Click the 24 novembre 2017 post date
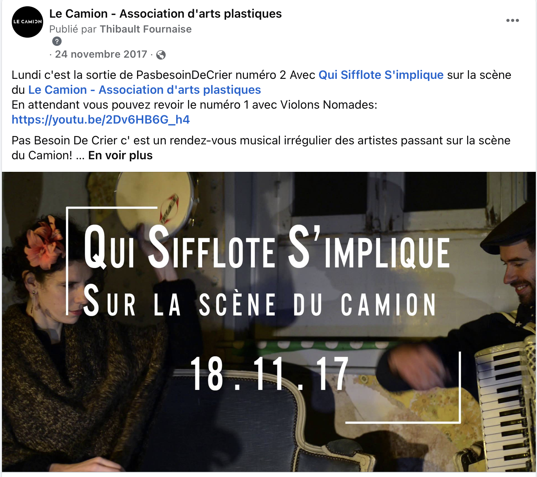Screen dimensions: 537x477 101,54
